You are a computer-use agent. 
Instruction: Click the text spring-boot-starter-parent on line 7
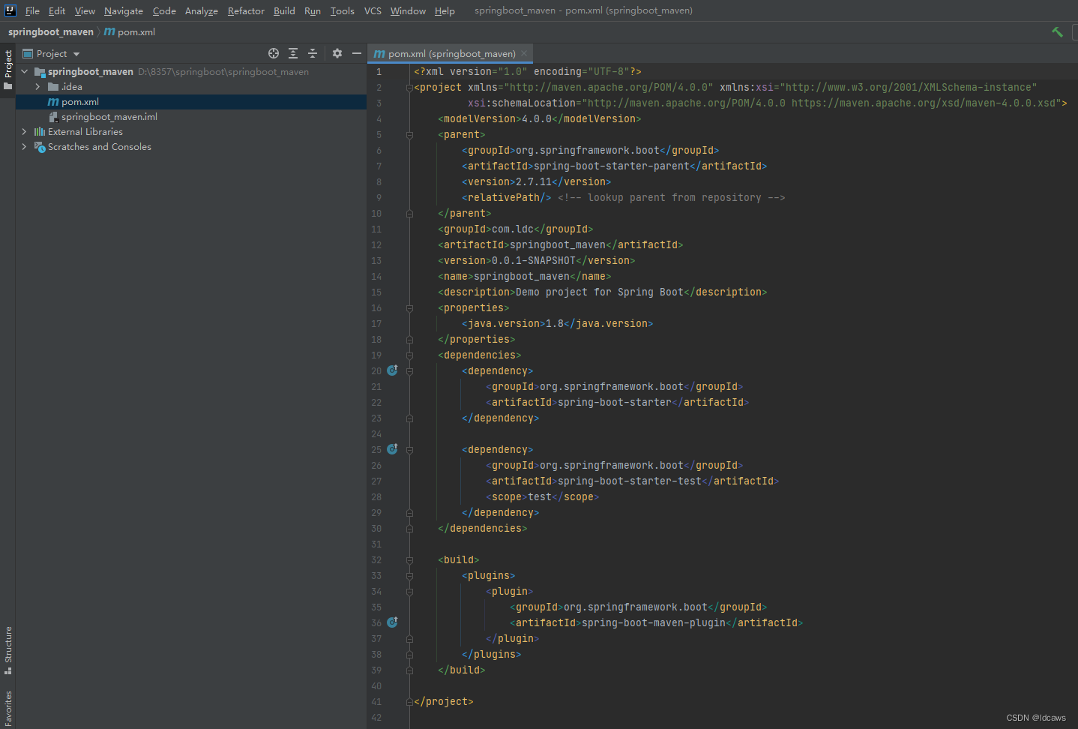612,166
